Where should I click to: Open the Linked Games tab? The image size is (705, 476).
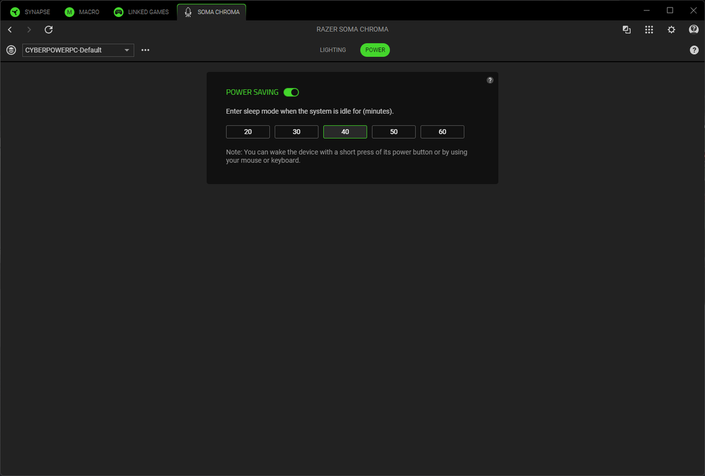click(x=141, y=12)
